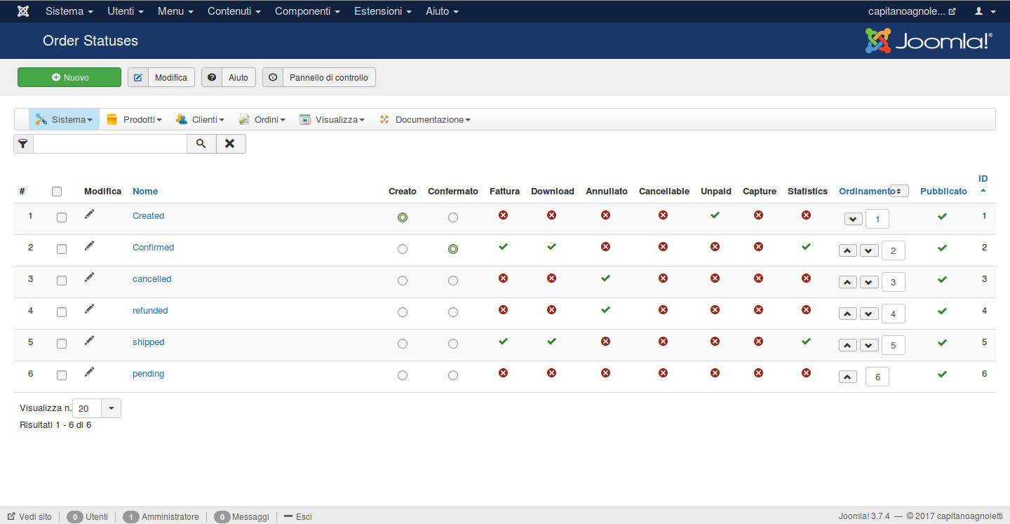Open the Visualizza n. 20 dropdown
The width and height of the screenshot is (1010, 524).
tap(111, 408)
